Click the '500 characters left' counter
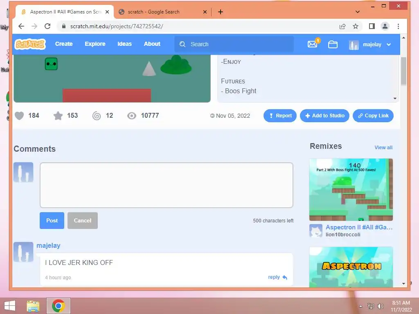419x314 pixels. click(273, 220)
